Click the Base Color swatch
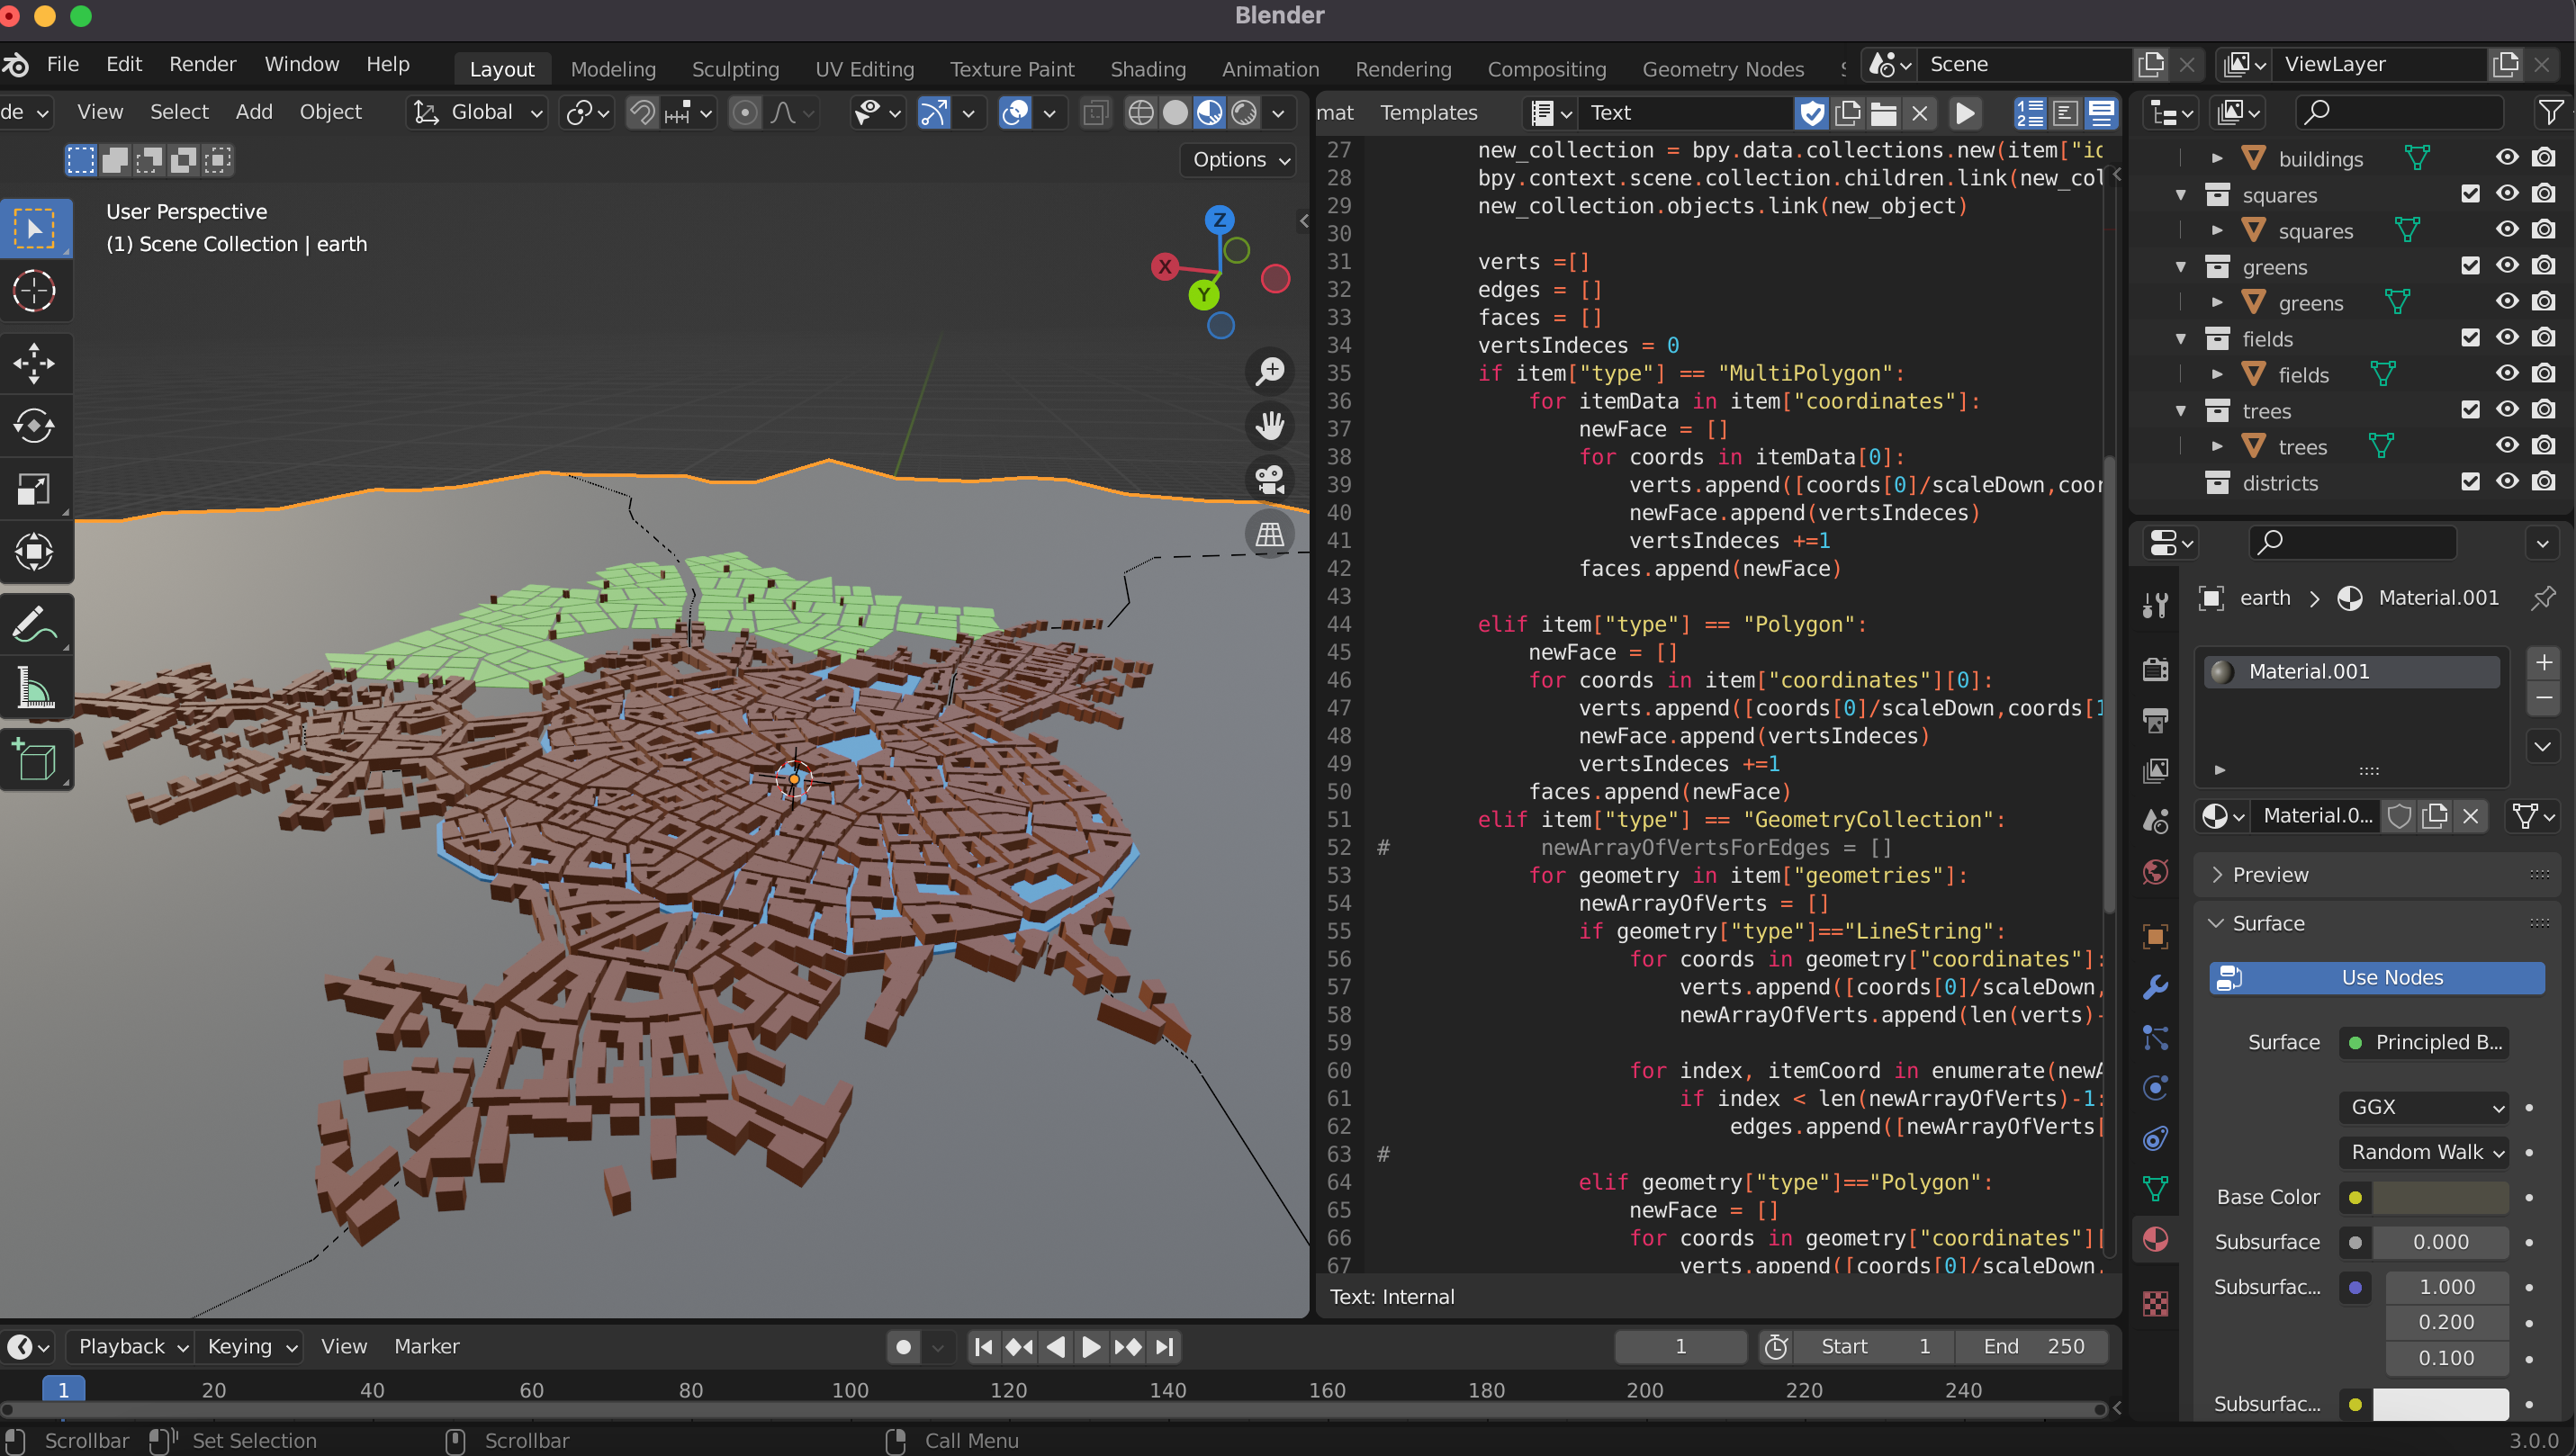2576x1456 pixels. [2440, 1197]
